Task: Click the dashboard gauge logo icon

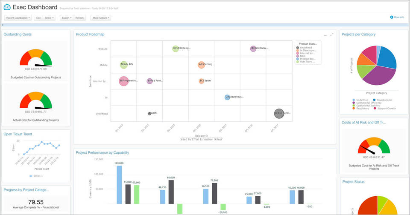Action: pos(7,7)
